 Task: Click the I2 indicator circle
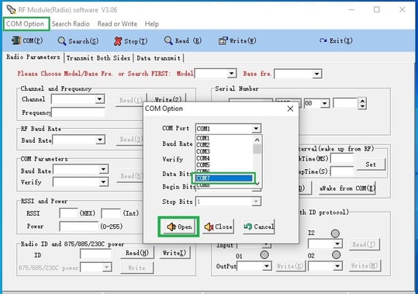coord(335,233)
